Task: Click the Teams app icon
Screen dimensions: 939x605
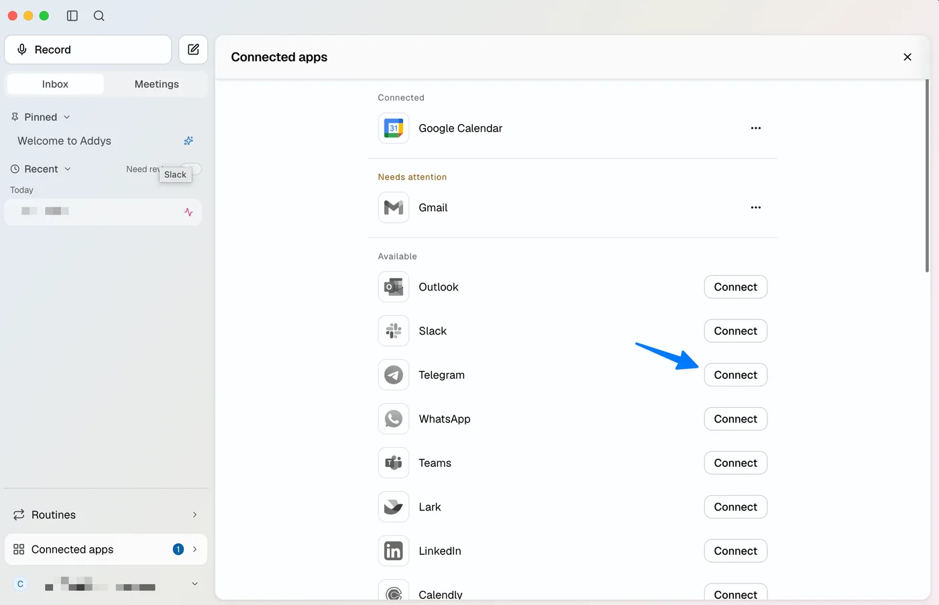Action: (394, 463)
